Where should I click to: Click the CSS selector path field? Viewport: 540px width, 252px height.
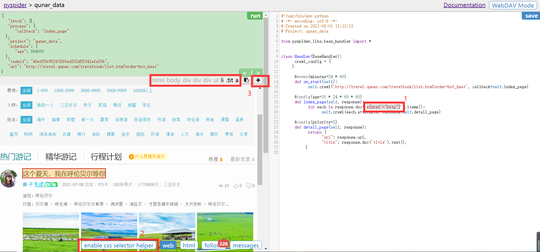click(x=195, y=80)
